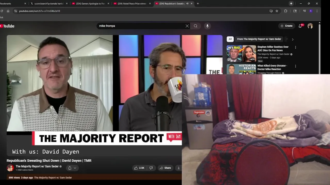The width and height of the screenshot is (330, 185).
Task: Show more filter chips with the arrow
Action: pos(293,39)
